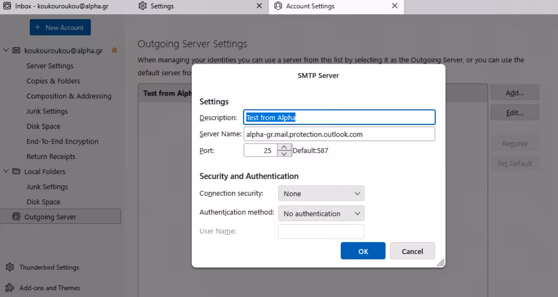
Task: Open the Connection security dropdown
Action: click(321, 194)
